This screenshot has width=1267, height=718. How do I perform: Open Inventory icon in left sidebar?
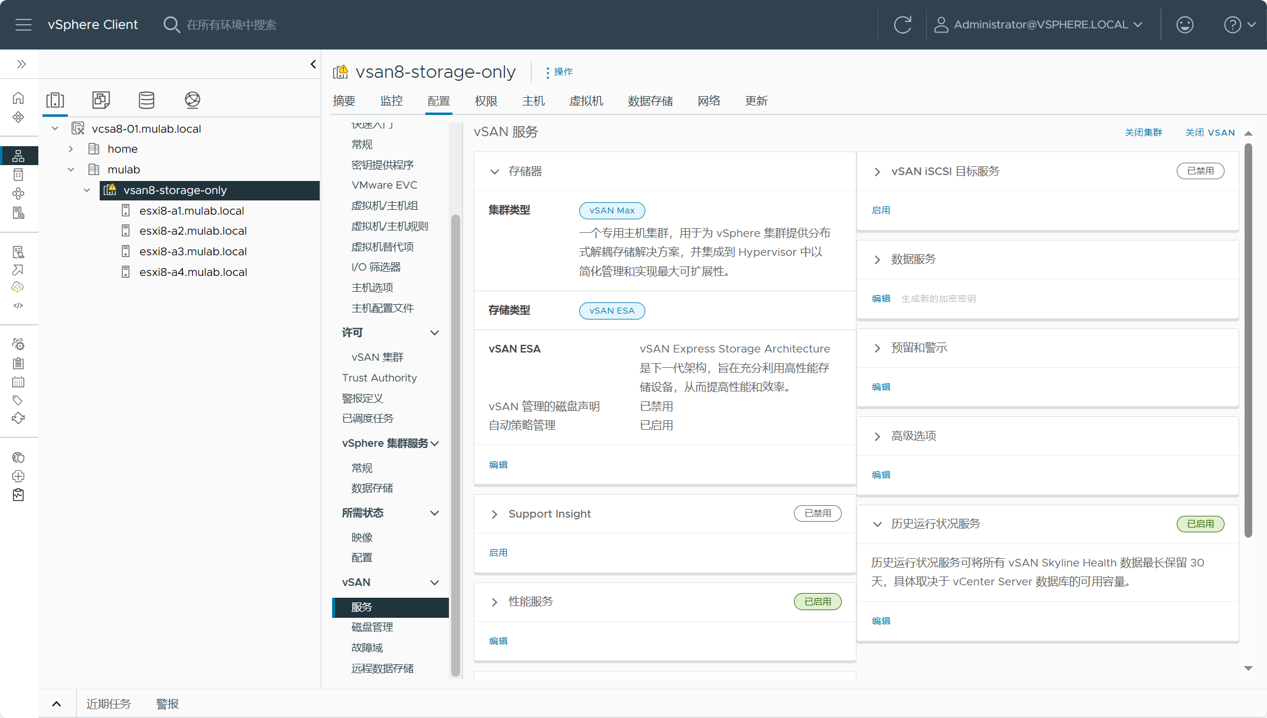tap(18, 156)
